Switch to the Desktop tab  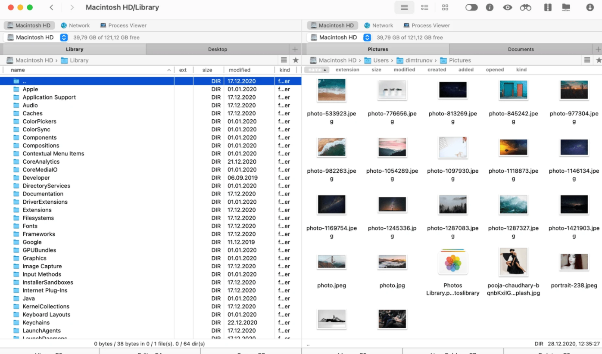tap(218, 49)
